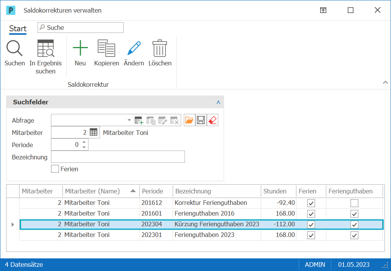391x271 pixels.
Task: Click into the Bezeichnung search field
Action: click(x=118, y=157)
